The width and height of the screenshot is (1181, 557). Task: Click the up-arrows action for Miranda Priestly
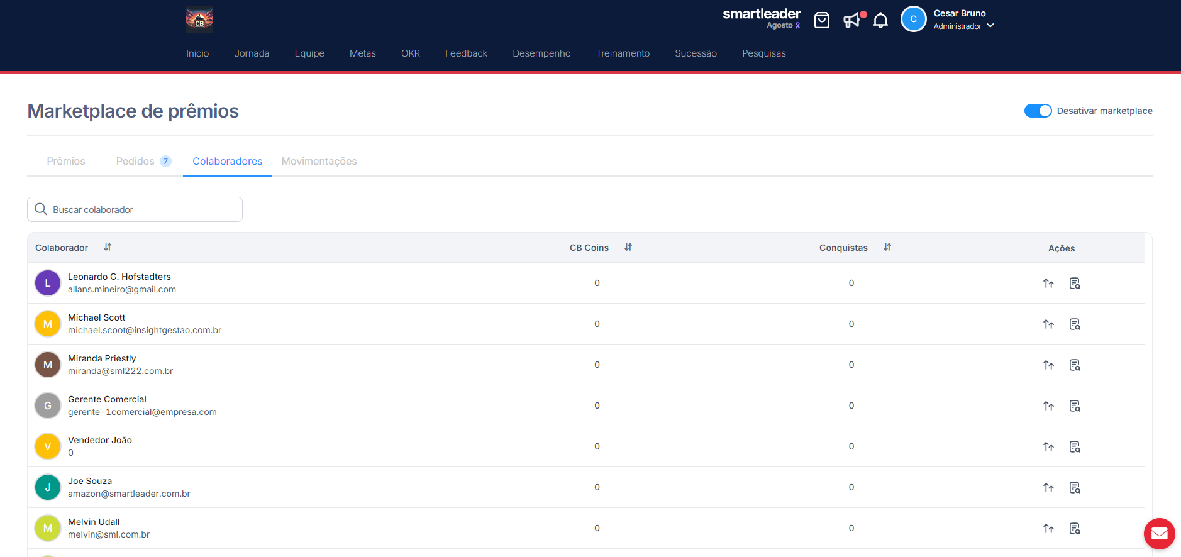pos(1048,365)
